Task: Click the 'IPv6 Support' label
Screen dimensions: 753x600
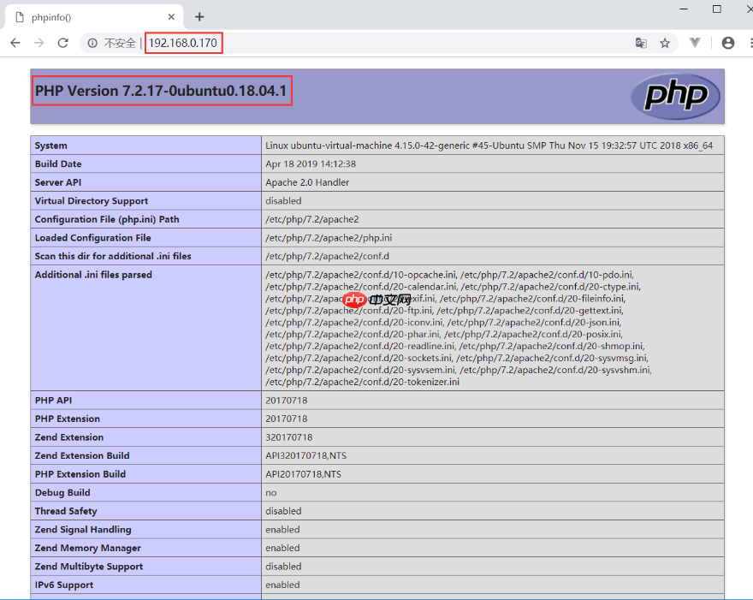Action: point(64,585)
